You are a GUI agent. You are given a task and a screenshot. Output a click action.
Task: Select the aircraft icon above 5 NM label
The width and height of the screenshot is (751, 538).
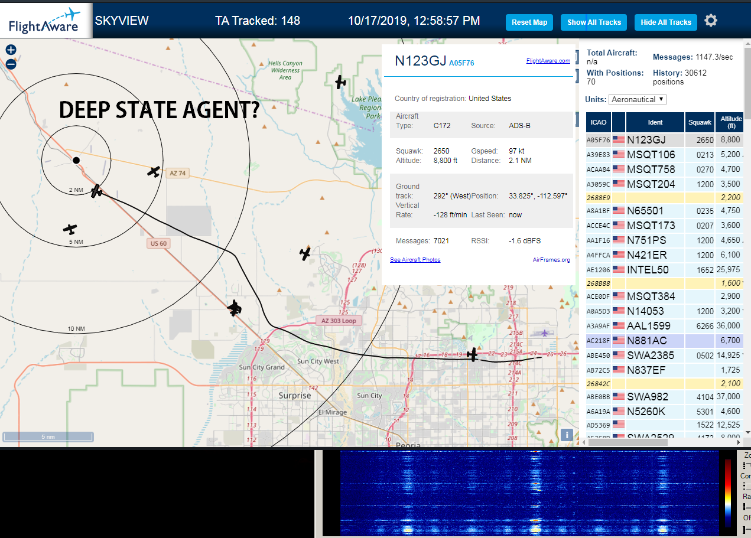coord(70,229)
